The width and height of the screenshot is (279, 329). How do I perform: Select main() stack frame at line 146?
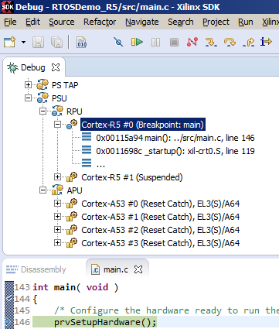click(x=175, y=138)
